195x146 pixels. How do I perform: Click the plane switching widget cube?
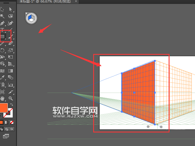pos(31,18)
